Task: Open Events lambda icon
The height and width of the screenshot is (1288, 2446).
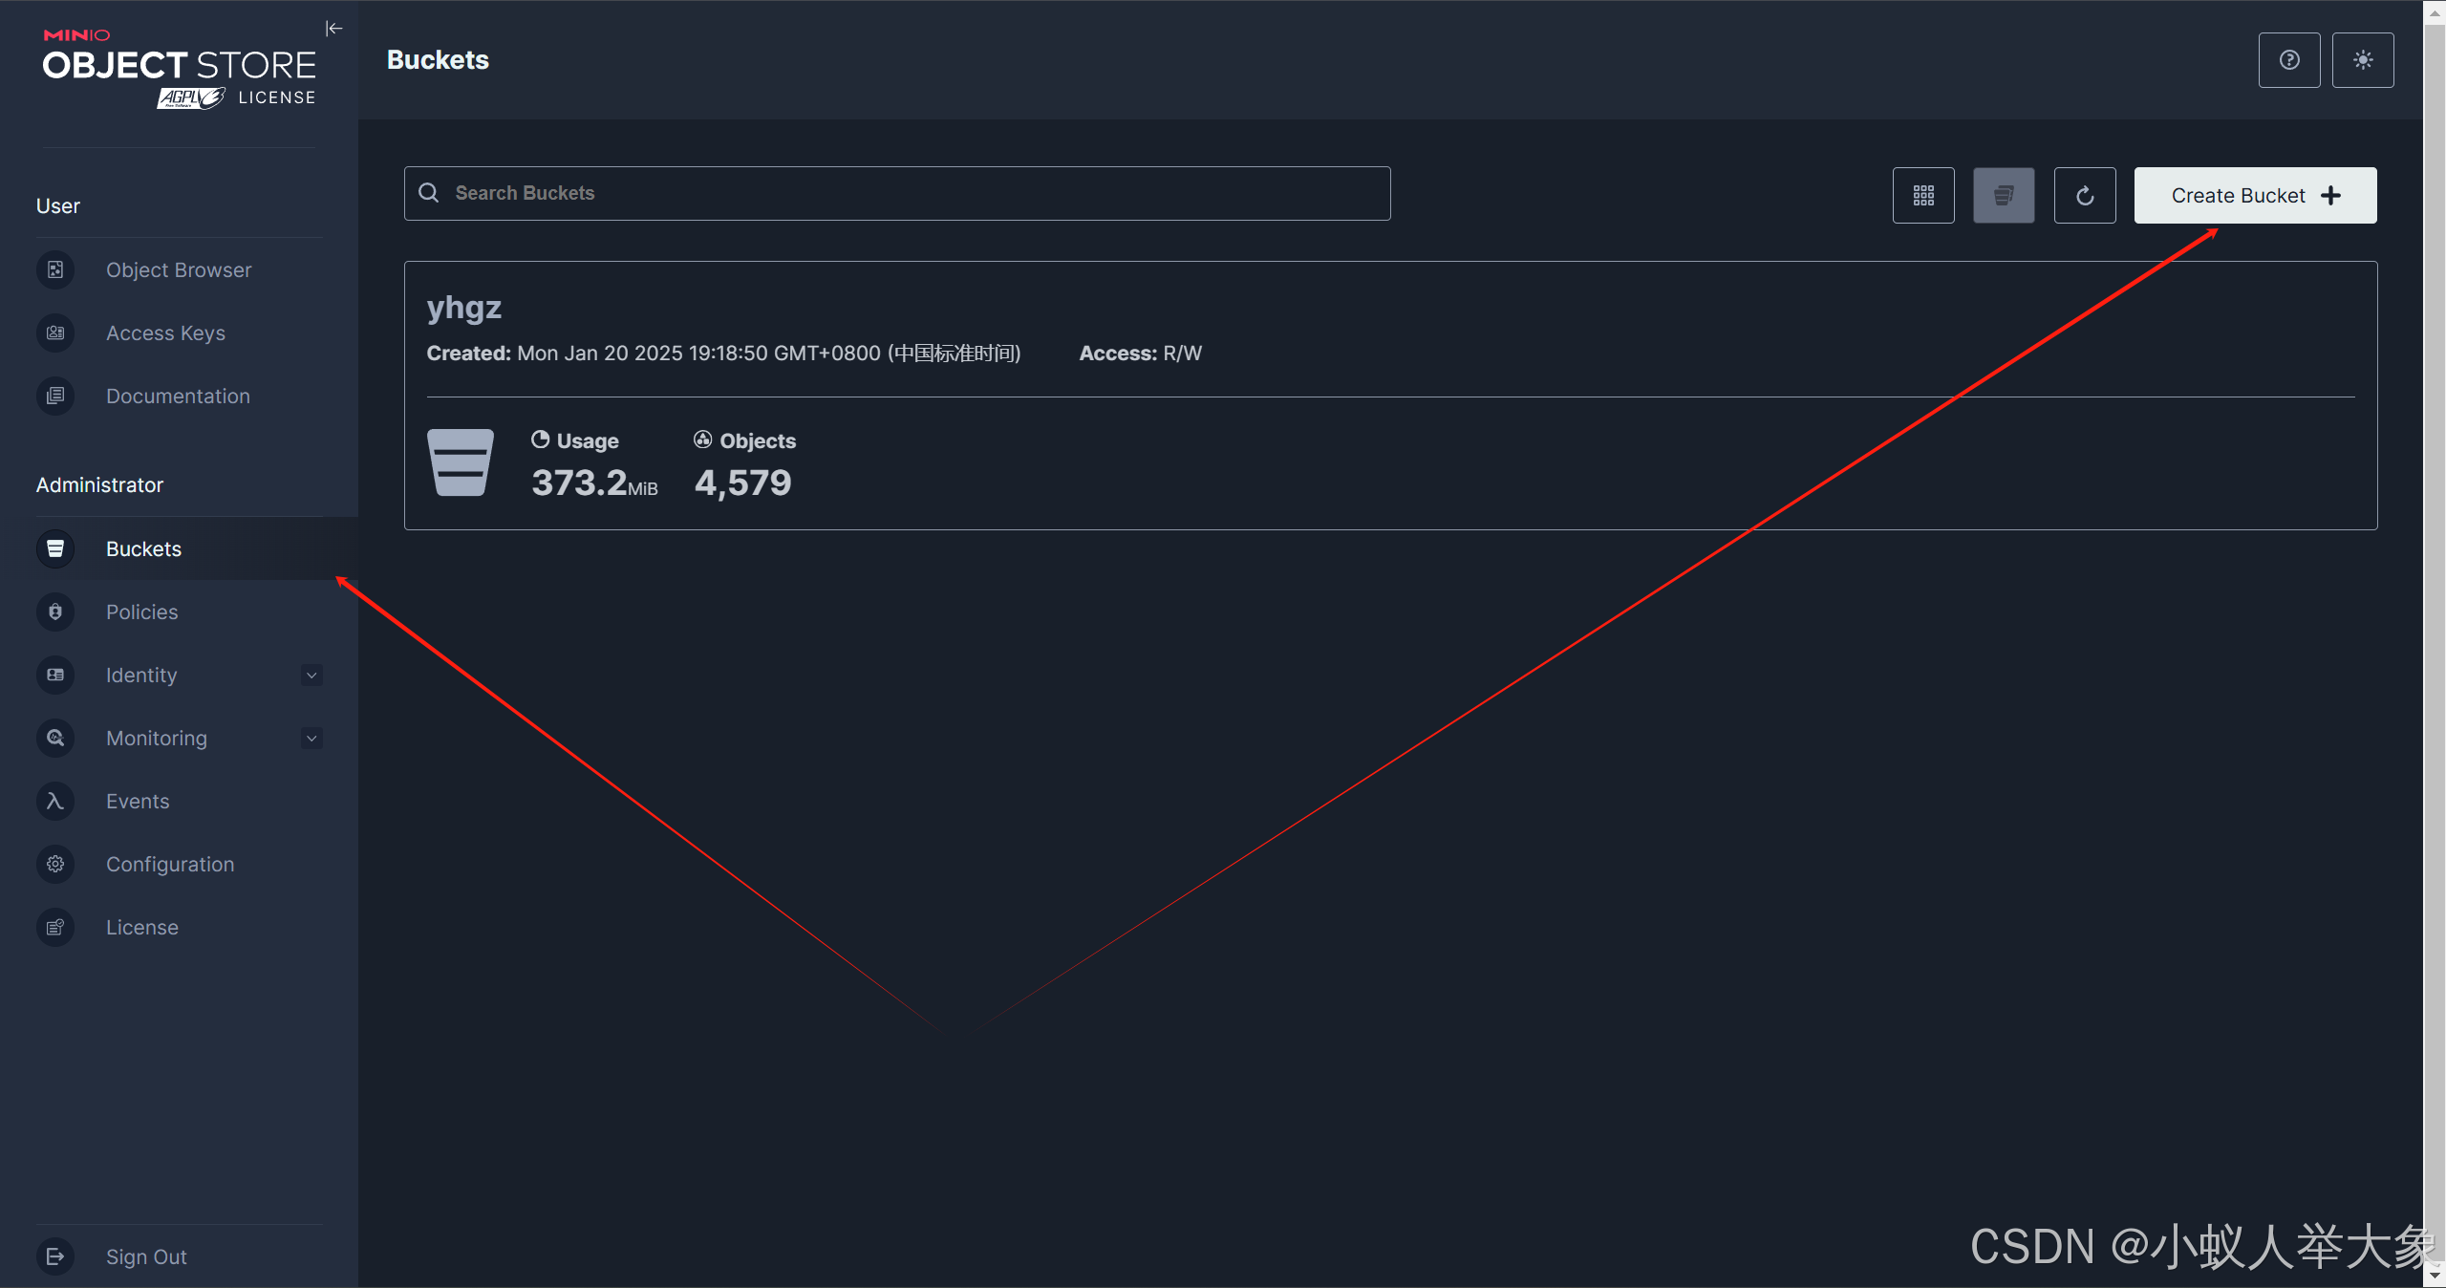Action: [x=55, y=801]
